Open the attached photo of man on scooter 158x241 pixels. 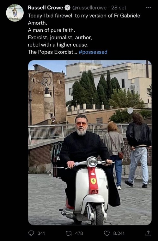click(x=90, y=143)
